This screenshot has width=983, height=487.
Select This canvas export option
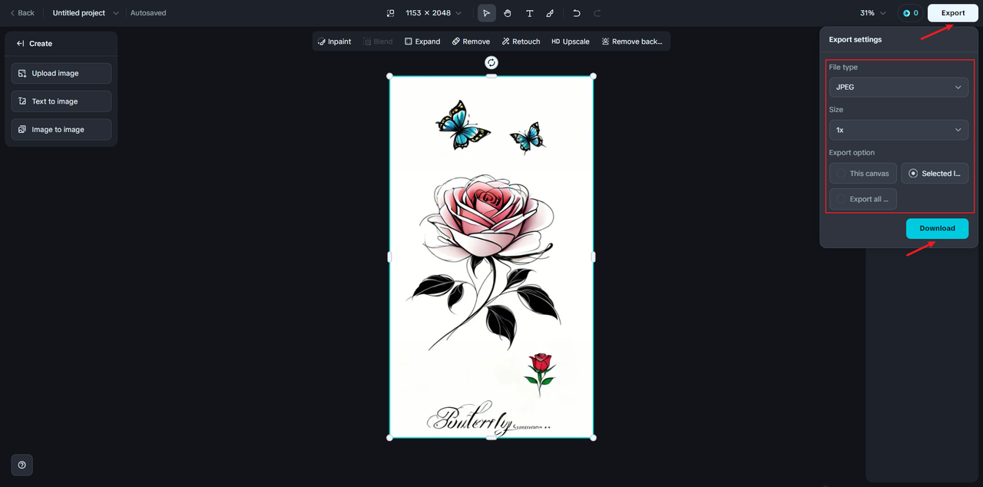click(x=863, y=174)
